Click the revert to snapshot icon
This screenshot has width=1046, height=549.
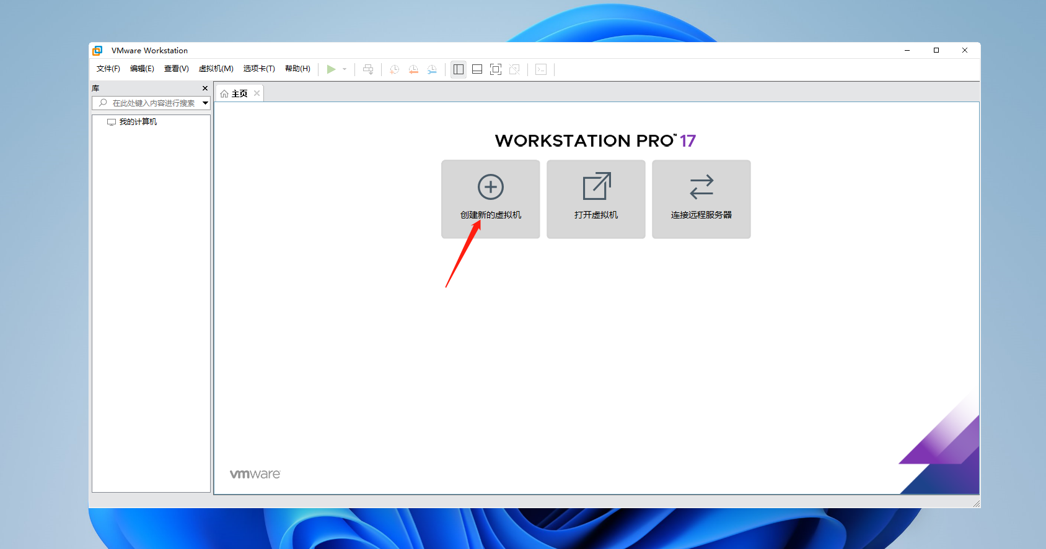[x=413, y=69]
